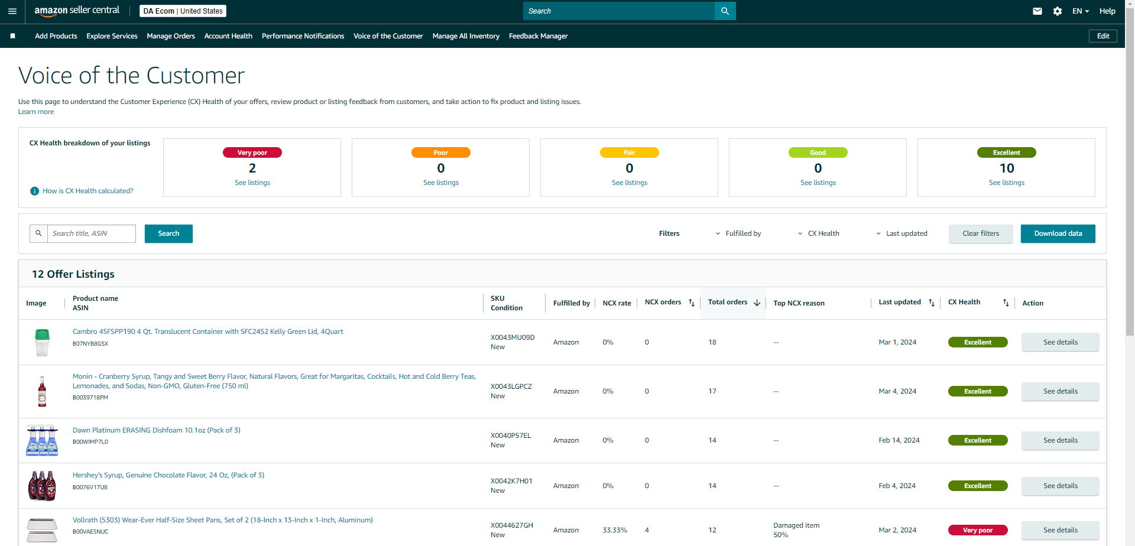Click the info icon beside CX Health calculated
The height and width of the screenshot is (546, 1135).
coord(34,191)
